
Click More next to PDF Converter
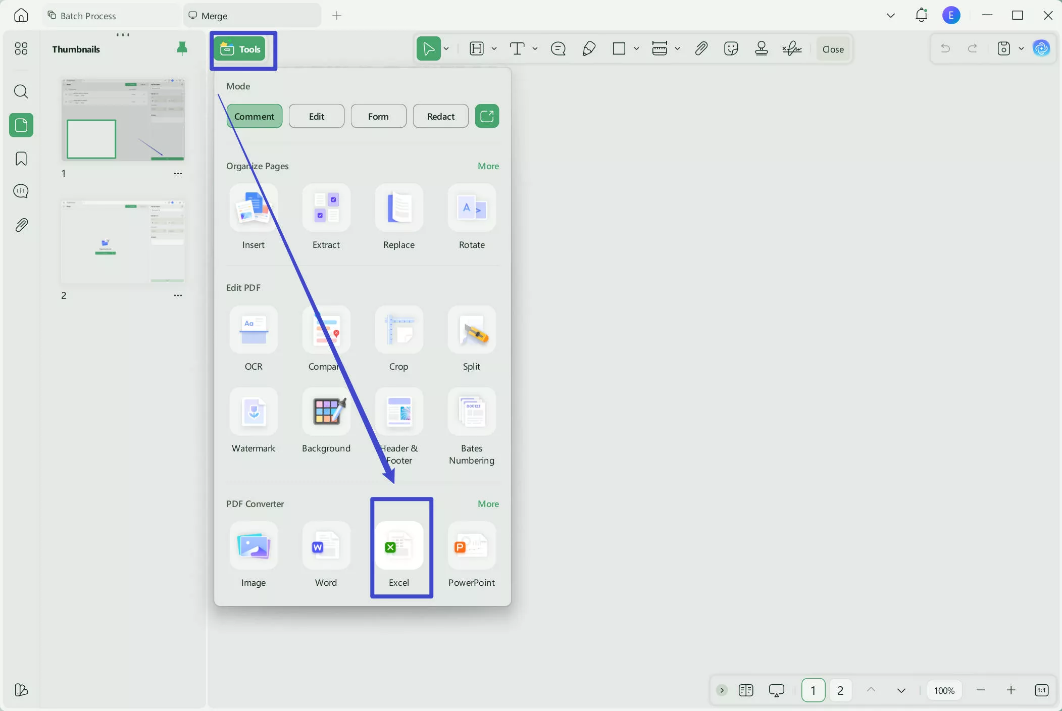click(488, 504)
